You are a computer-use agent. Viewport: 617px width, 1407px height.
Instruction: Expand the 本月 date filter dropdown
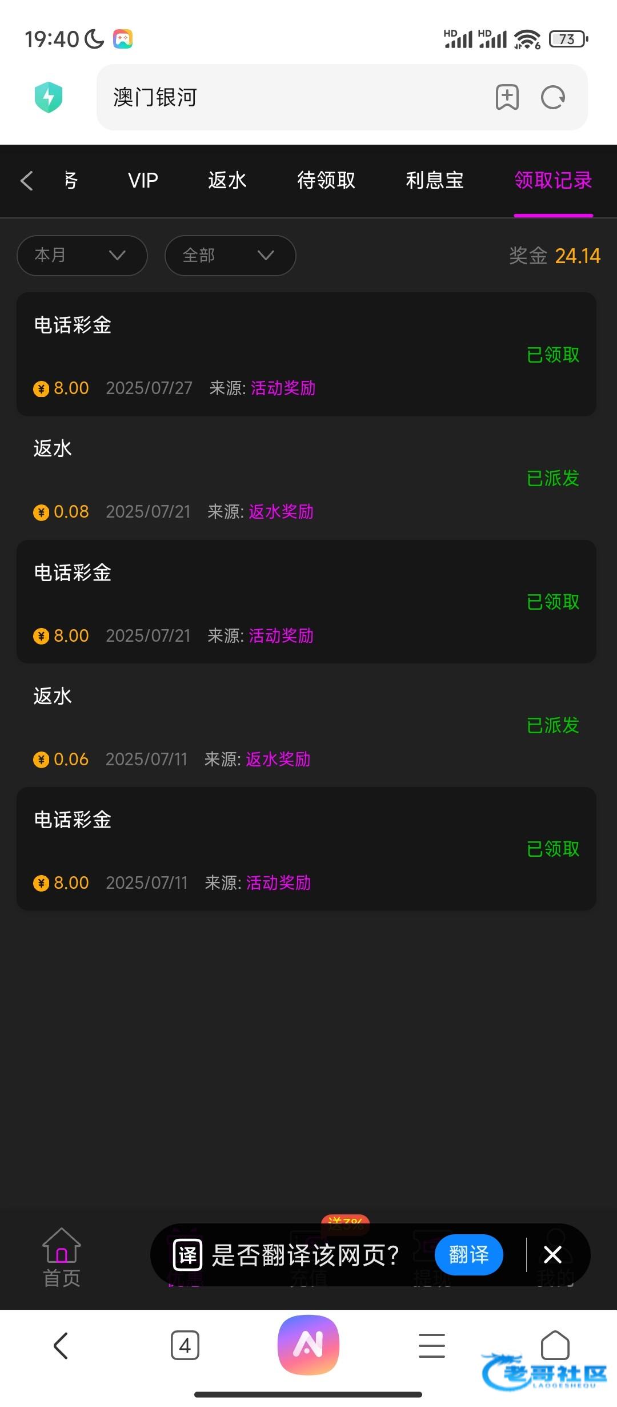[x=82, y=255]
